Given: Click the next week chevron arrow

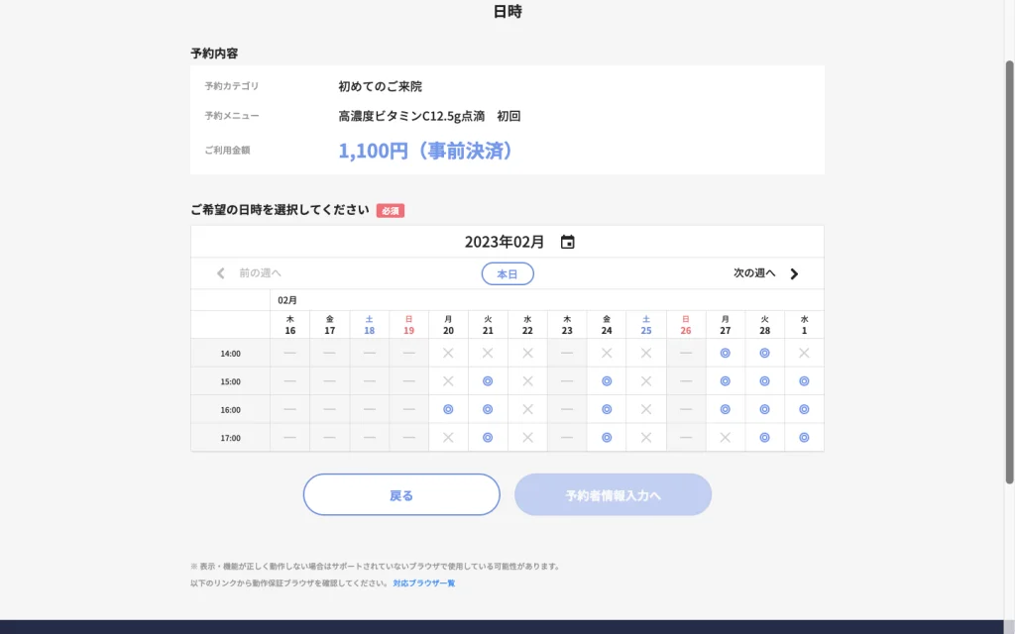Looking at the screenshot, I should click(794, 273).
